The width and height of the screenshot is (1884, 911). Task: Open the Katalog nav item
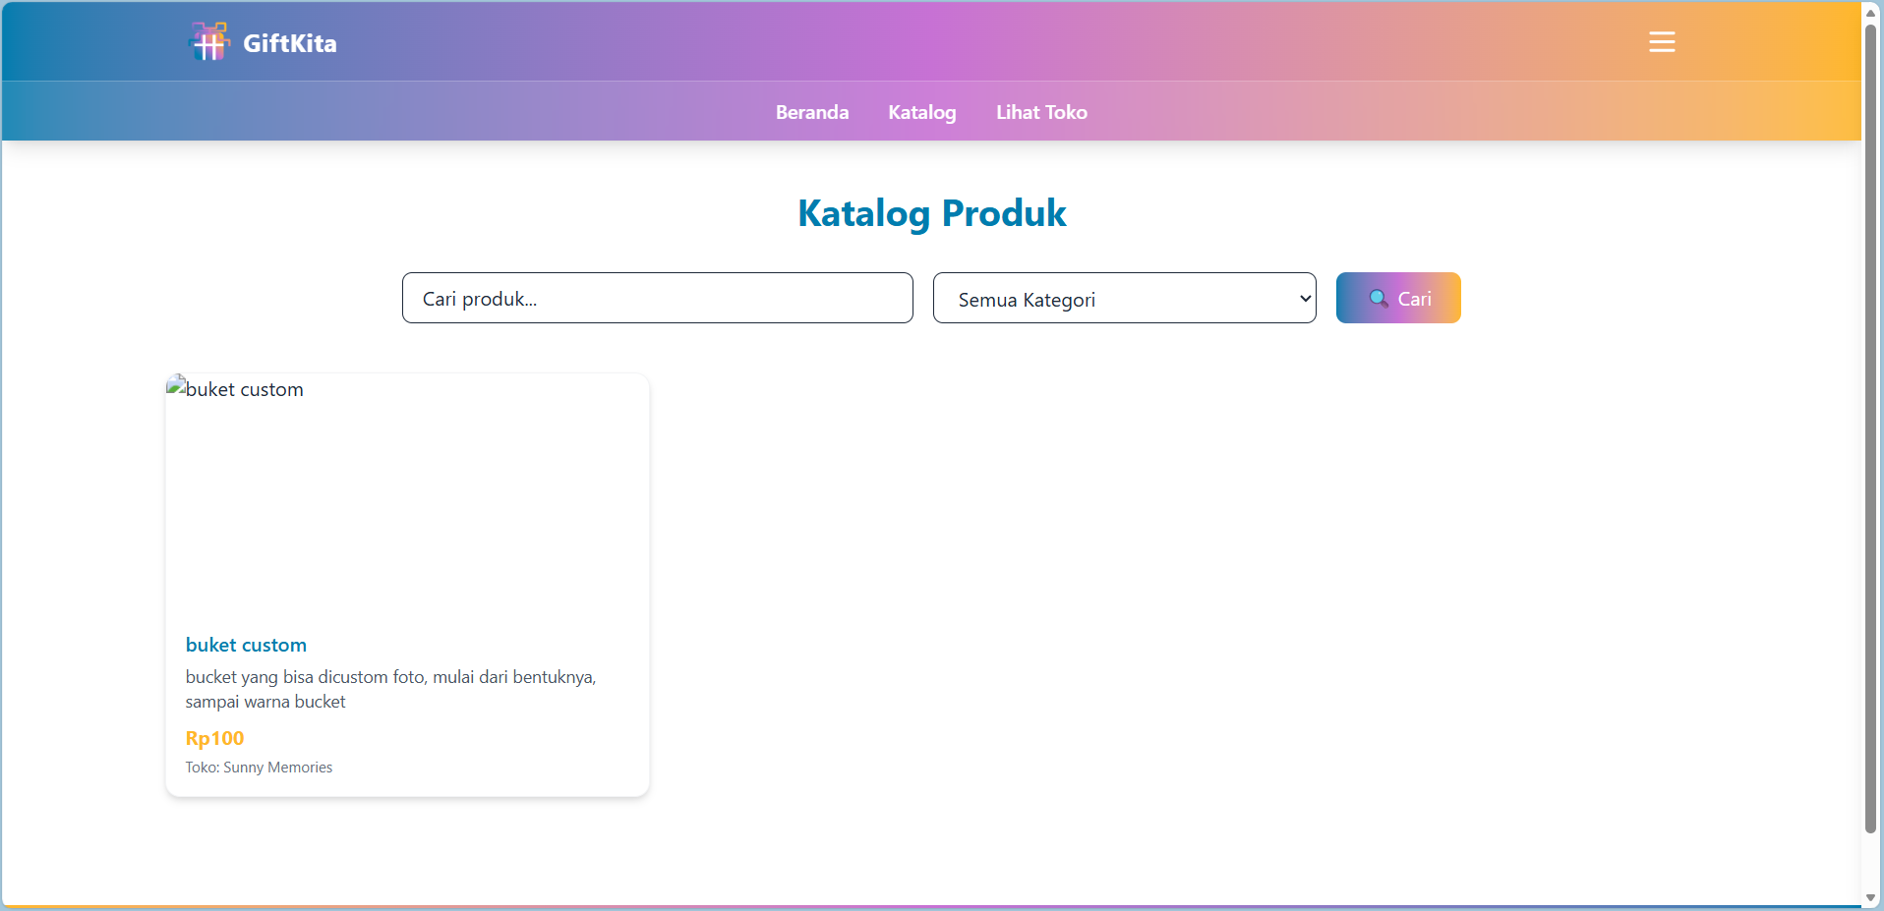921,112
